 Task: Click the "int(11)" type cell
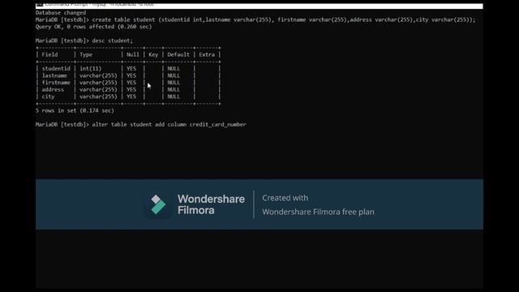(90, 68)
